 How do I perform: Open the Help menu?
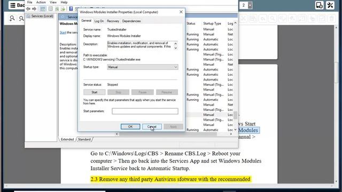coord(64,2)
